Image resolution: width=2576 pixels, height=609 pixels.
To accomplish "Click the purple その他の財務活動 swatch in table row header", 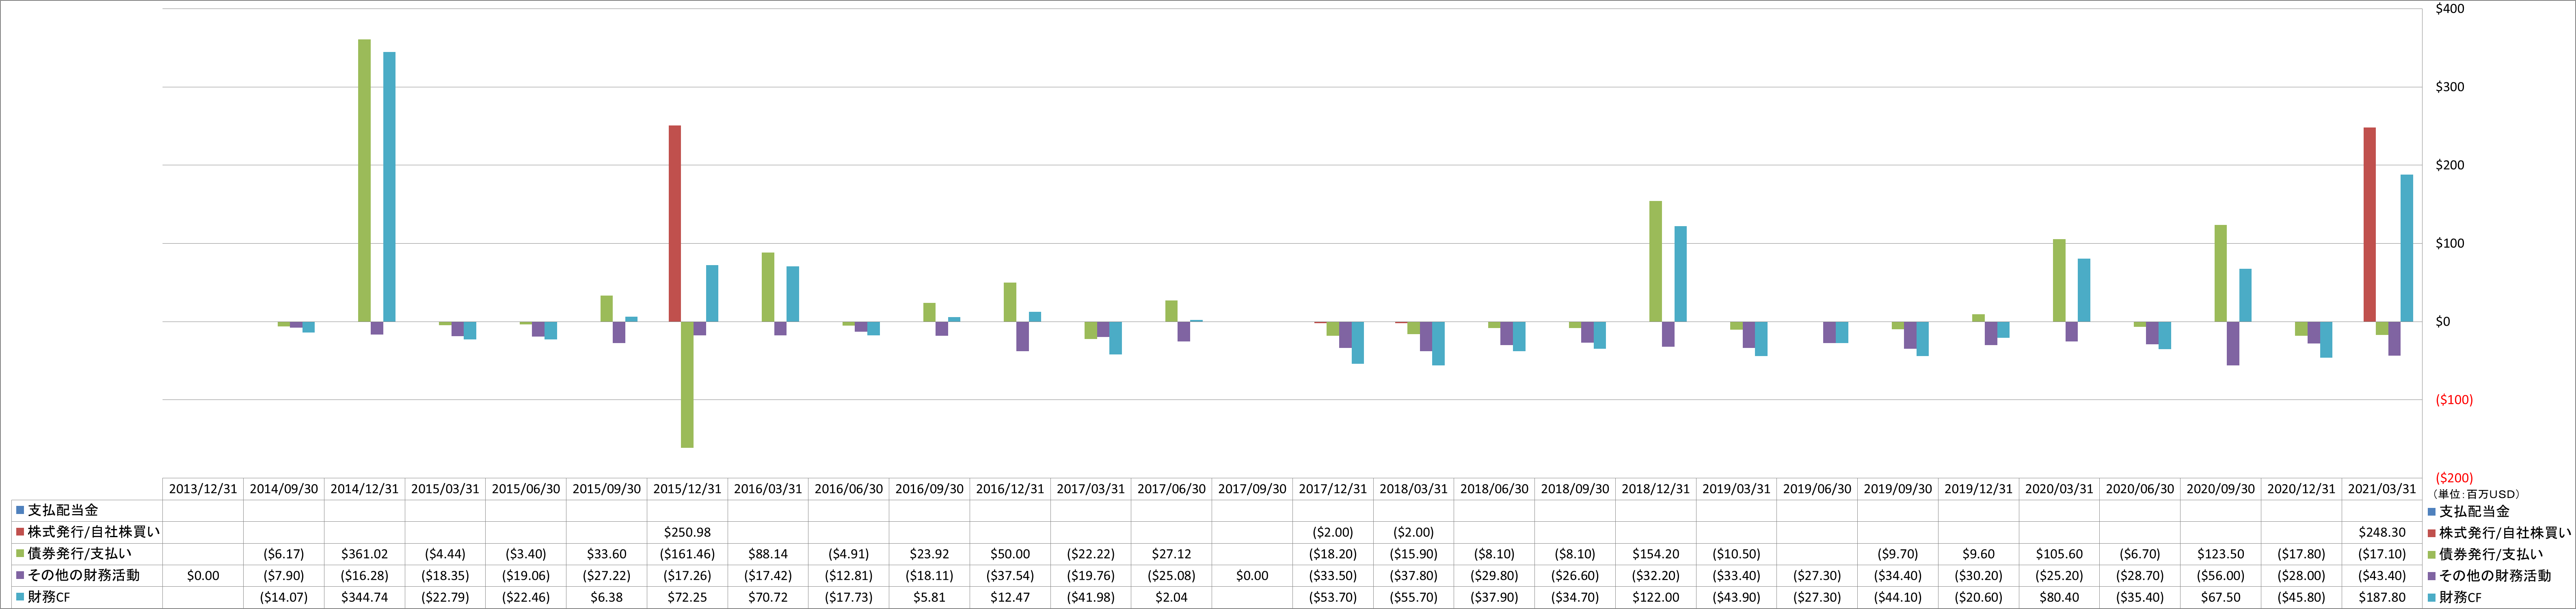I will click(20, 576).
